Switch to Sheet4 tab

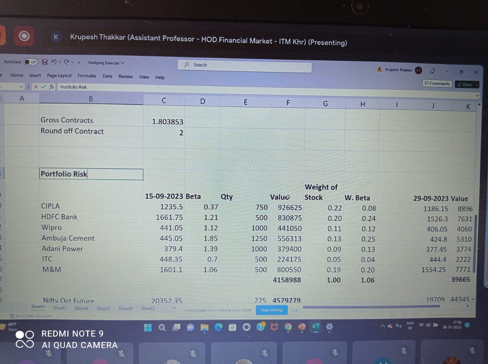tap(125, 308)
